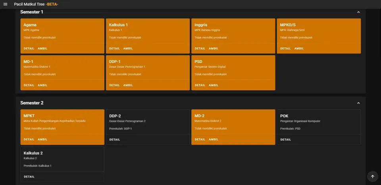Open DETAIL for Kalkulus 1
This screenshot has width=381, height=185.
(x=114, y=48)
